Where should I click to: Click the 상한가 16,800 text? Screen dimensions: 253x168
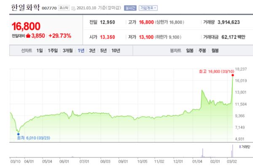(x=170, y=22)
